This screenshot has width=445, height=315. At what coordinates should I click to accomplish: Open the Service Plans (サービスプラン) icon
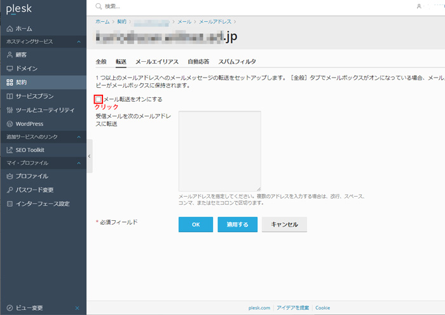coord(10,97)
